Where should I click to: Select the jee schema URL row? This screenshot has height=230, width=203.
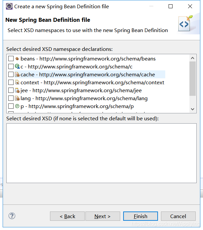(x=81, y=90)
